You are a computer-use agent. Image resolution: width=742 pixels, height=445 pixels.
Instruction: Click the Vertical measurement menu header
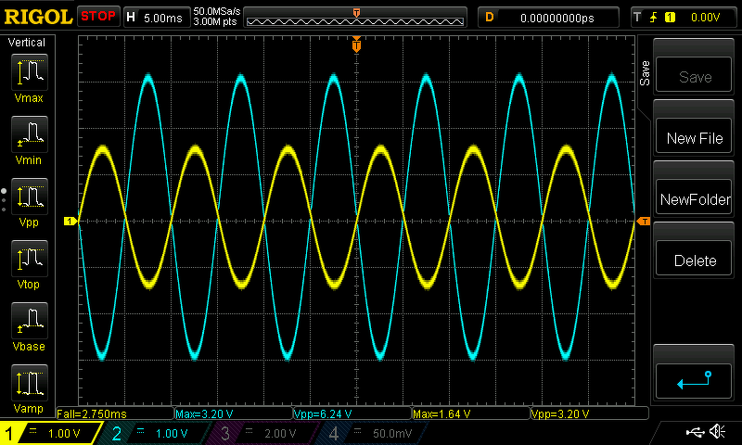[27, 42]
